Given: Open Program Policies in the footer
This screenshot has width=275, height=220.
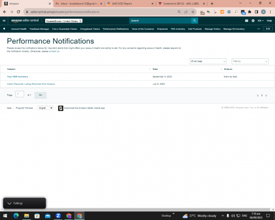Looking at the screenshot, I should tap(24, 108).
